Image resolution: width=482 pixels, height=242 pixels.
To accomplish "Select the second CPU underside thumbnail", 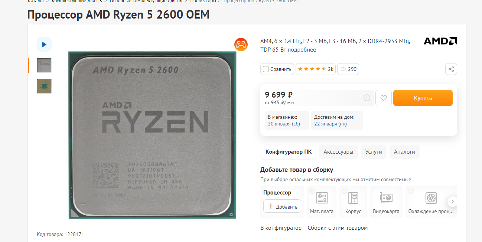I will click(x=44, y=86).
